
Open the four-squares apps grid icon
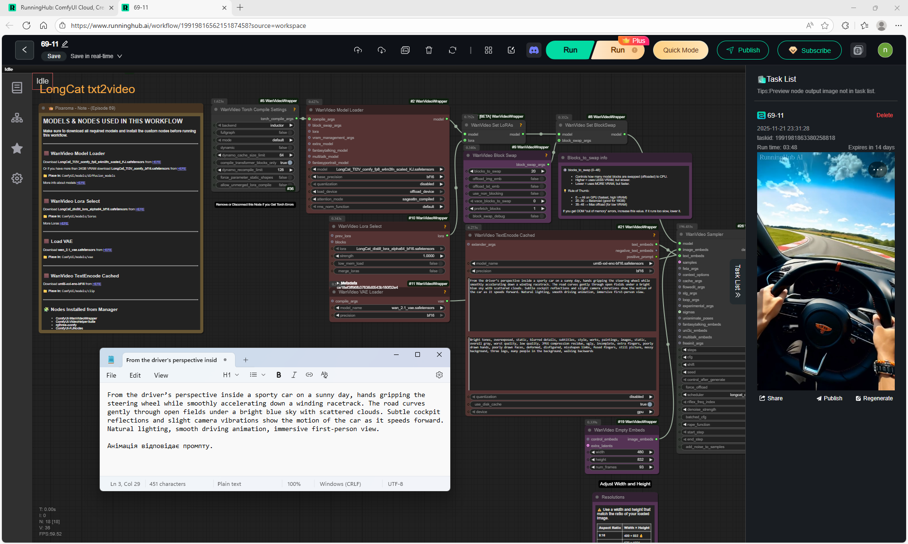(489, 50)
